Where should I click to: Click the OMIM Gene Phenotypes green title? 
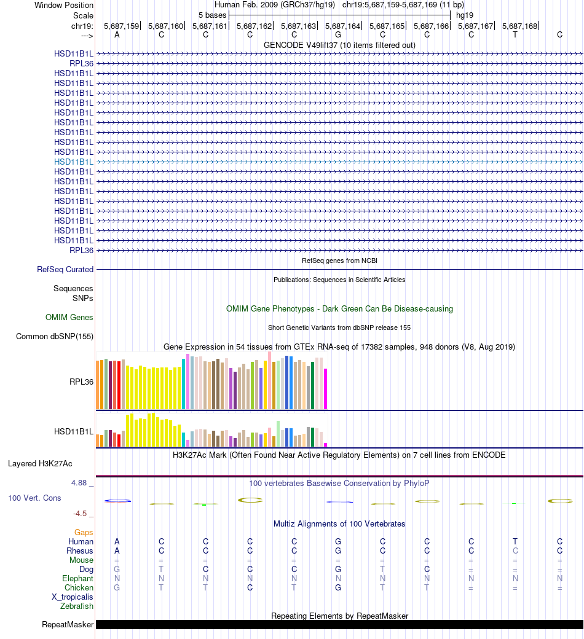tap(339, 308)
